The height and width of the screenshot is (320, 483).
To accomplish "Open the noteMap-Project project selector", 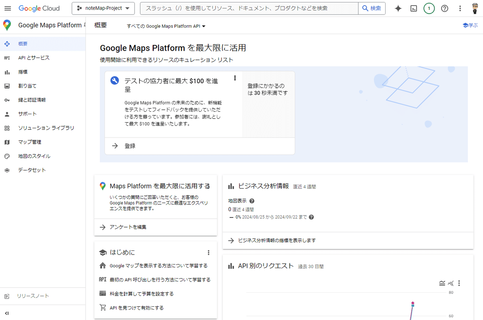I will coord(103,8).
